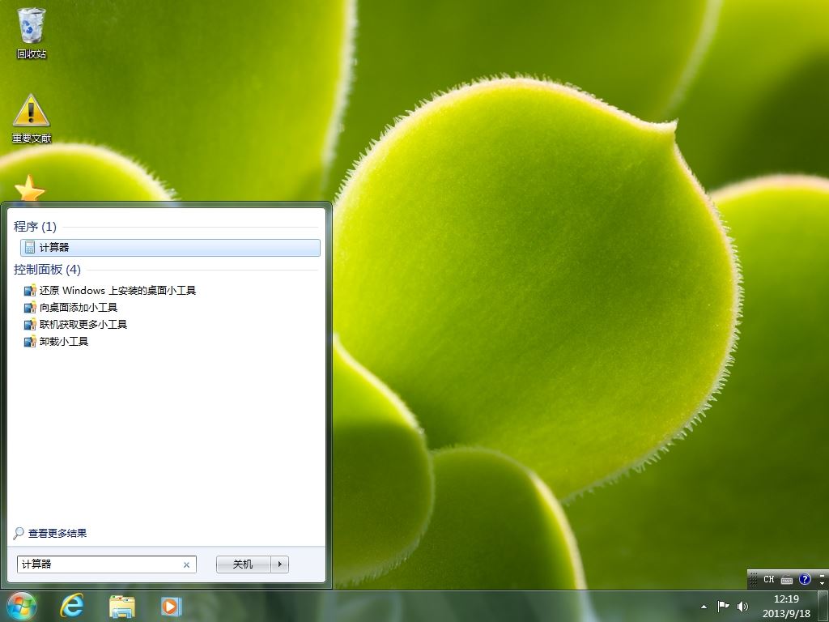
Task: Click the language bar keyboard icon
Action: point(787,580)
